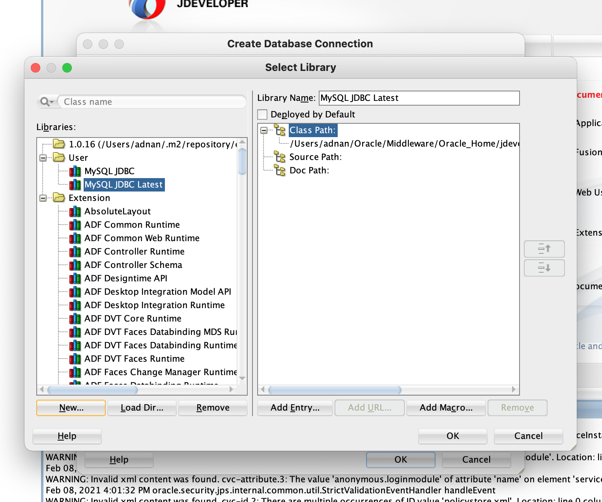Select the ADF Faces Change Manager Runtime entry

coord(161,372)
